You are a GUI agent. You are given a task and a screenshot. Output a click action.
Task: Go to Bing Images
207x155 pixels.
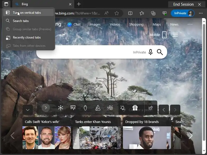point(95,25)
